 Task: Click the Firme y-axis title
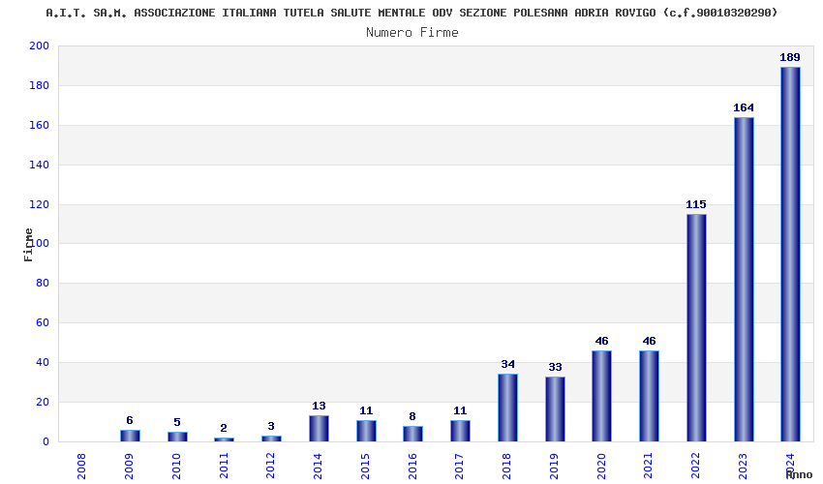(x=28, y=245)
